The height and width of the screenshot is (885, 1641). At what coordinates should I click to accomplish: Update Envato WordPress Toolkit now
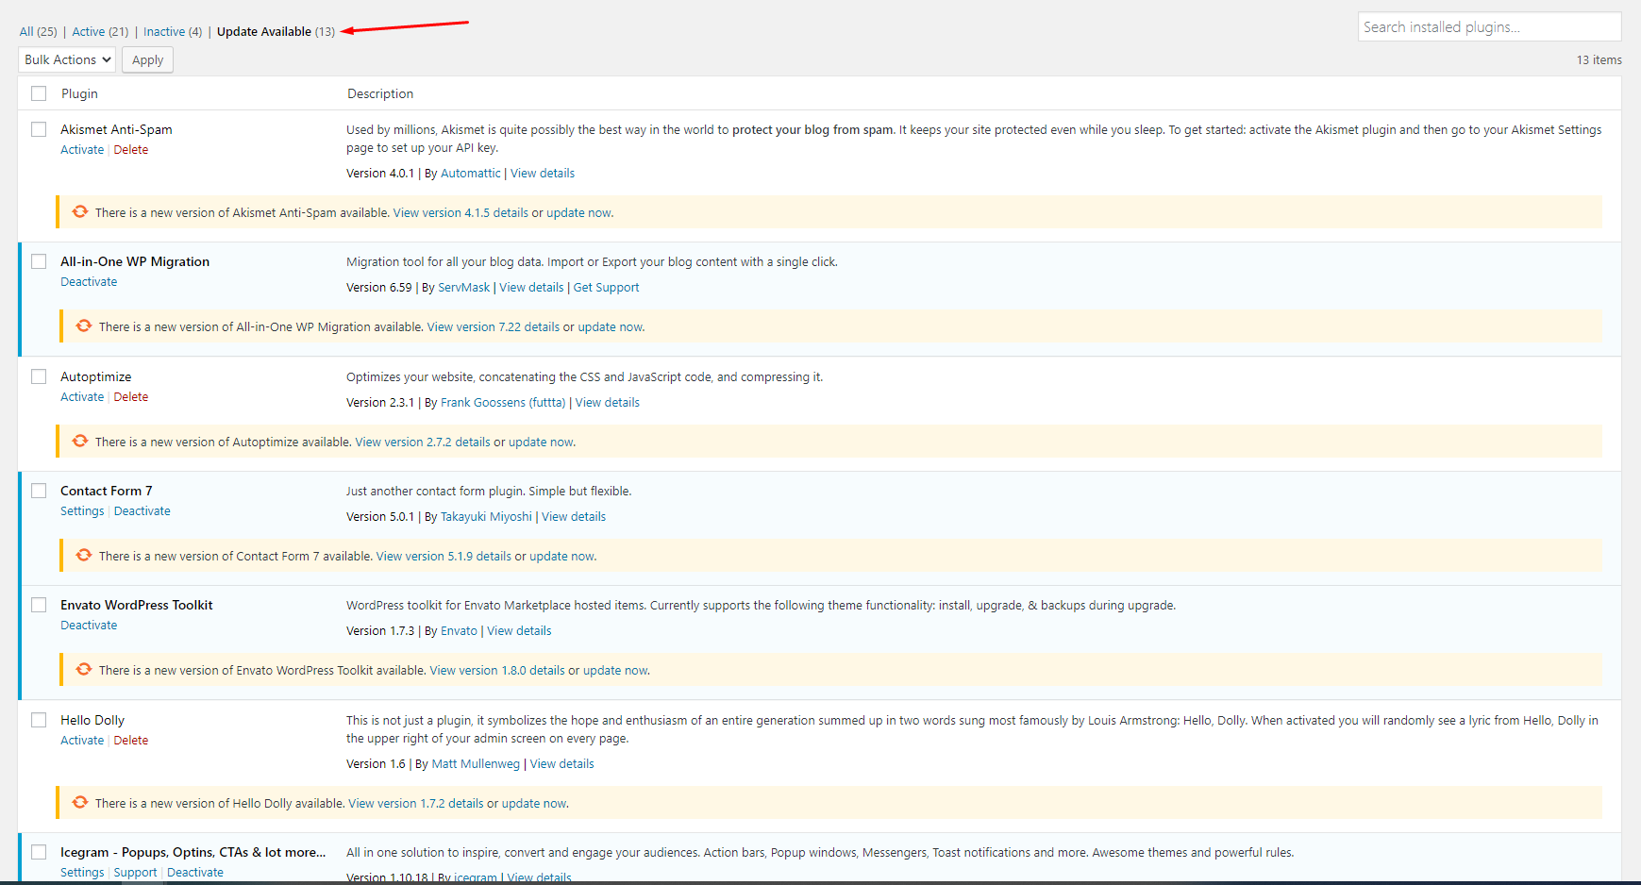pyautogui.click(x=615, y=671)
